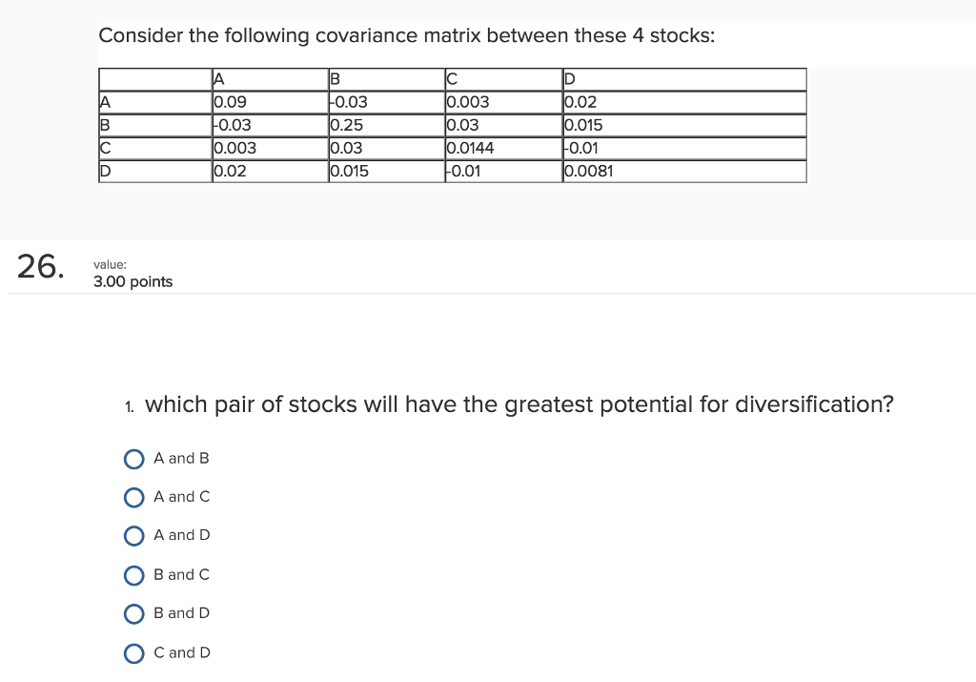Select the A and B radio button
This screenshot has height=682, width=976.
coord(133,459)
